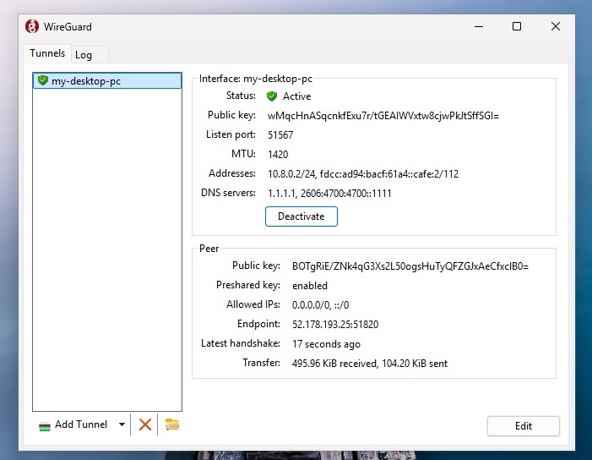This screenshot has height=460, width=592.
Task: Click Preshared key value enabled
Action: point(310,285)
